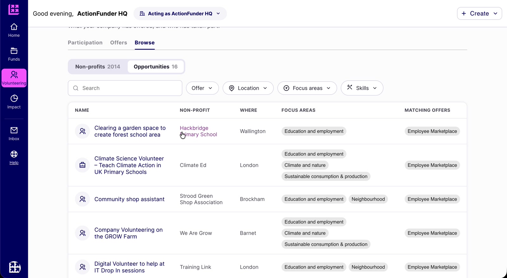
Task: Click the ActionFunder logo at top of sidebar
Action: pyautogui.click(x=14, y=9)
